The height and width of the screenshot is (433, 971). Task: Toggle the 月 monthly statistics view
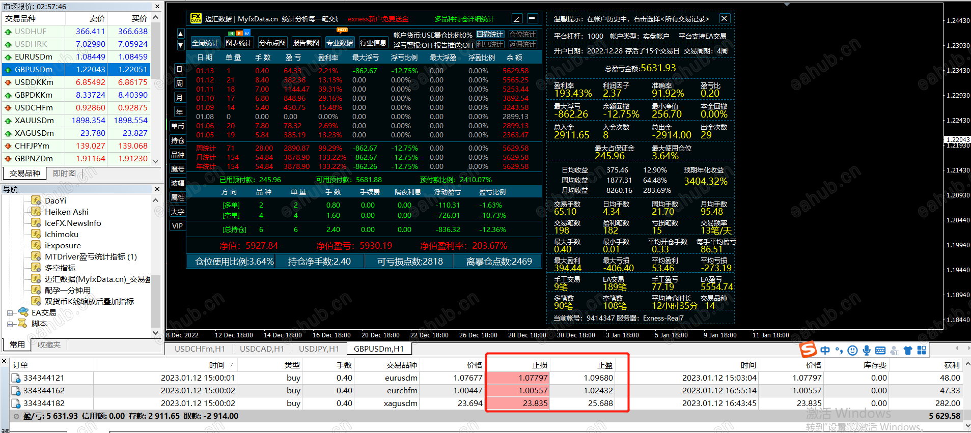tap(179, 98)
